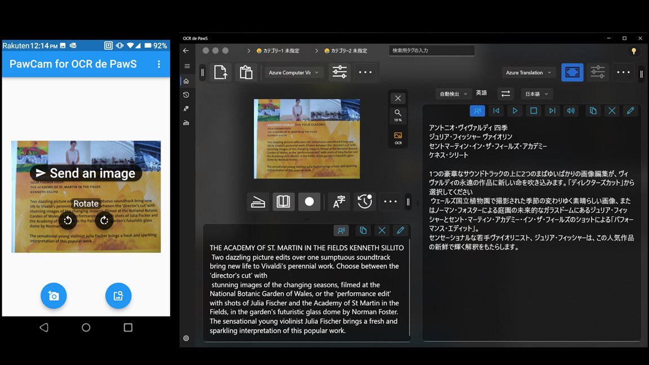Open the Azure Translation engine dropdown
Screen dimensions: 649x365
[528, 73]
